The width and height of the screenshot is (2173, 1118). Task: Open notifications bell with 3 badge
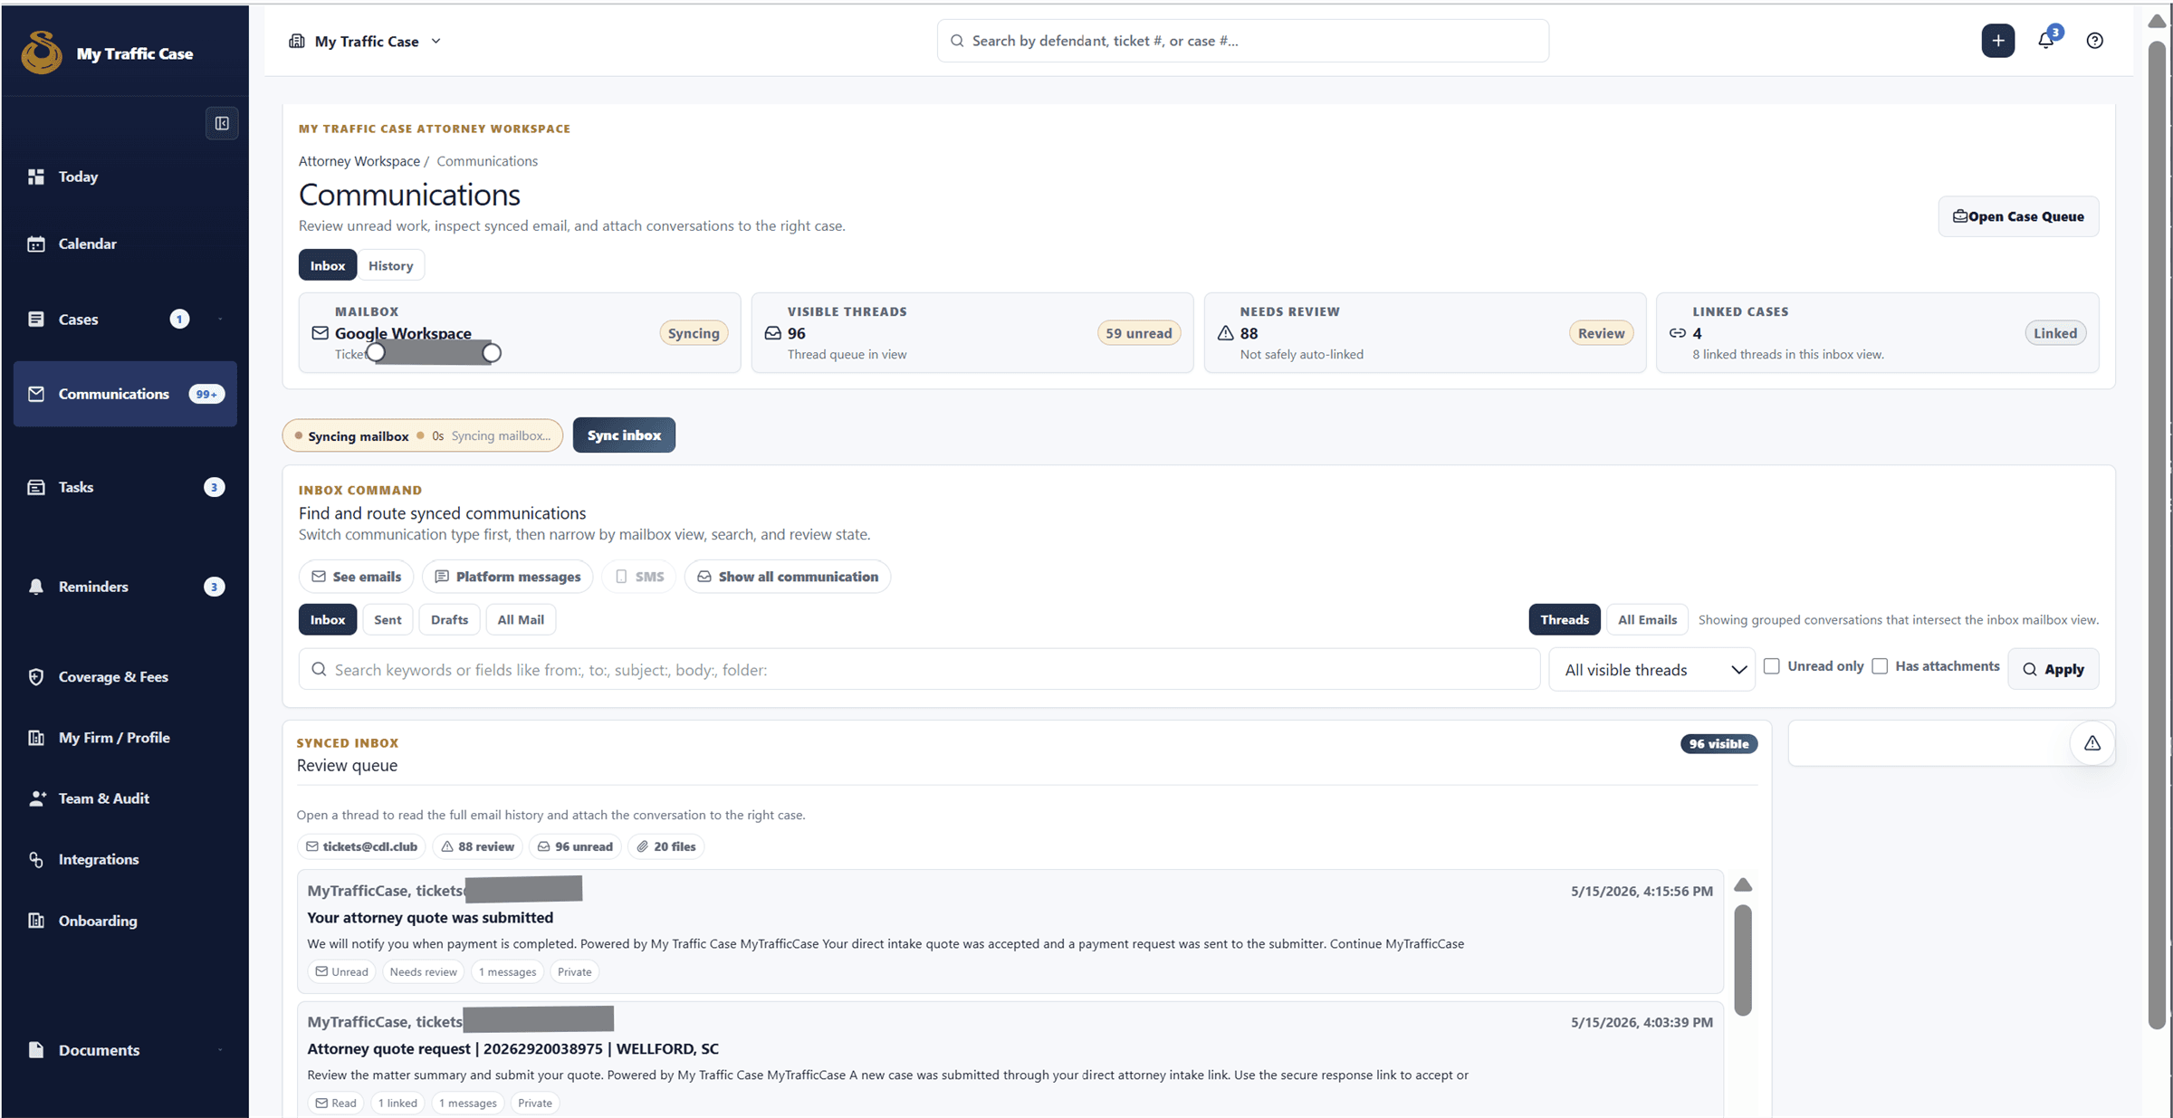2046,40
